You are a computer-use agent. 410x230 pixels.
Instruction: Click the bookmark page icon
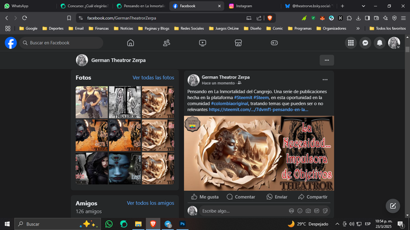tap(69, 18)
